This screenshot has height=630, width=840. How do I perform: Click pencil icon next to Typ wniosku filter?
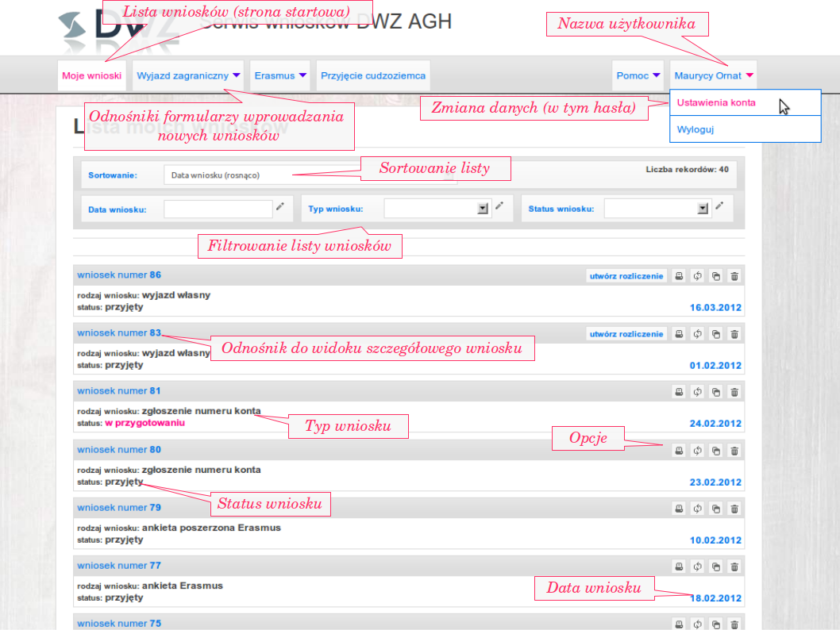click(499, 206)
